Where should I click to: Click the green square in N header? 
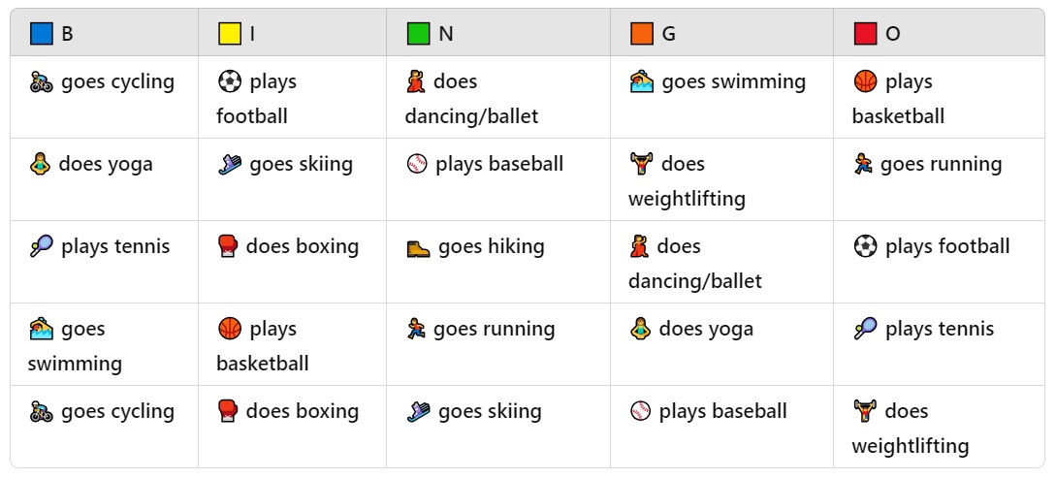pyautogui.click(x=418, y=34)
